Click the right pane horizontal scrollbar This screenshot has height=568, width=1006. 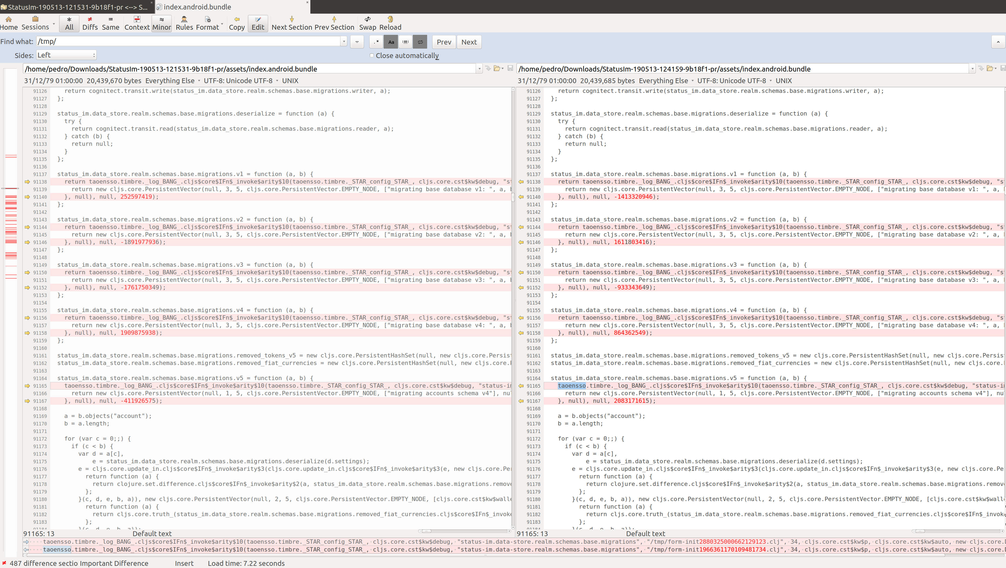(958, 531)
